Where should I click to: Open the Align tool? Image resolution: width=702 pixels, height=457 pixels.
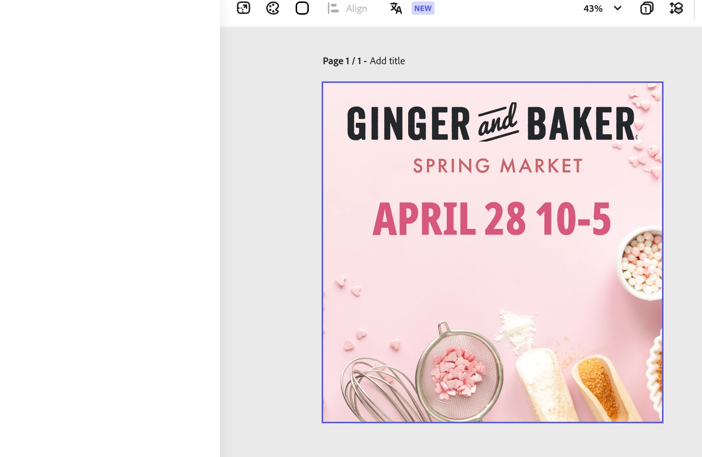click(347, 8)
